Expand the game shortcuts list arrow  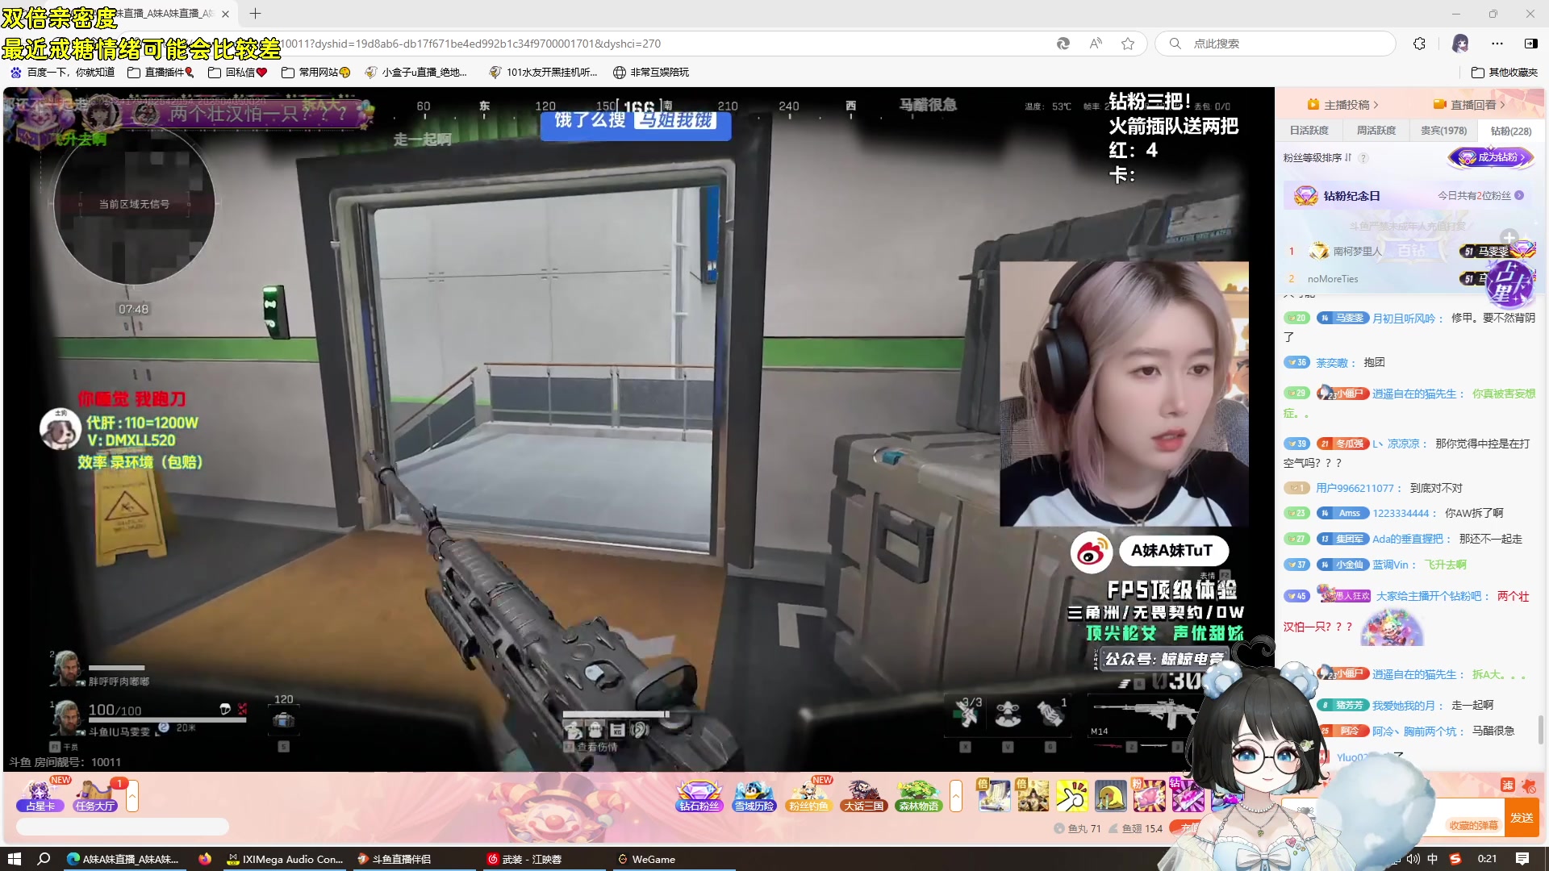pos(956,796)
